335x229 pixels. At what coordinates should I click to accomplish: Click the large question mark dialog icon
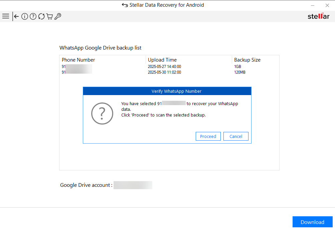[102, 114]
